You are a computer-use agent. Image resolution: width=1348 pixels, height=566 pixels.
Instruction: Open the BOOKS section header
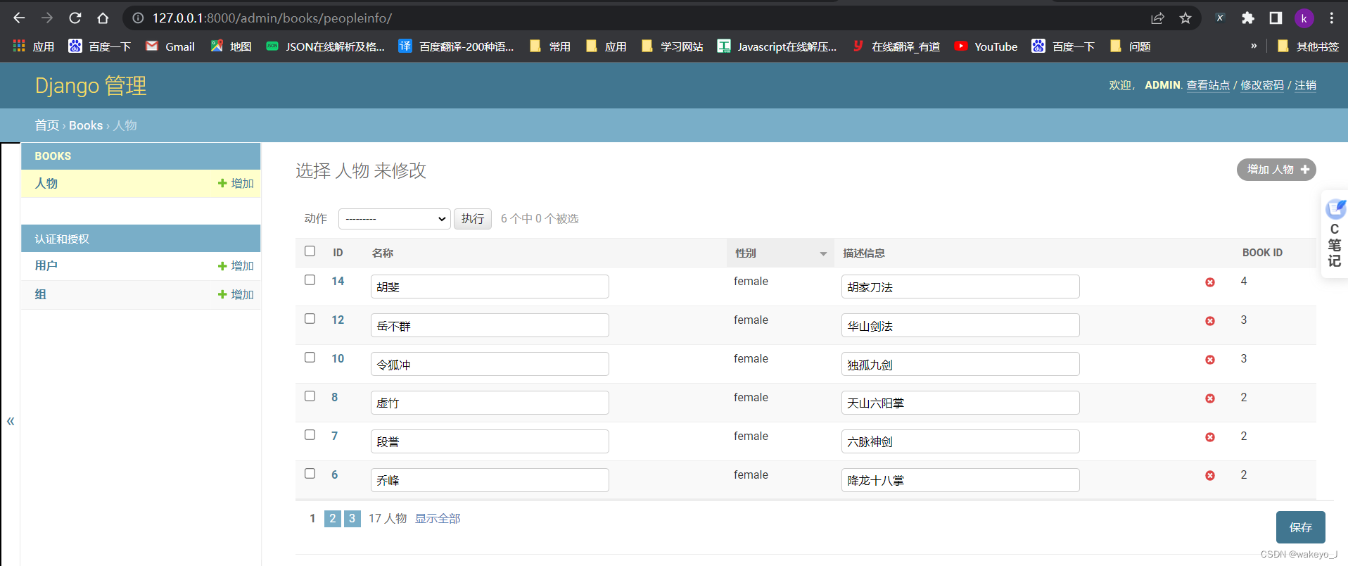point(53,156)
